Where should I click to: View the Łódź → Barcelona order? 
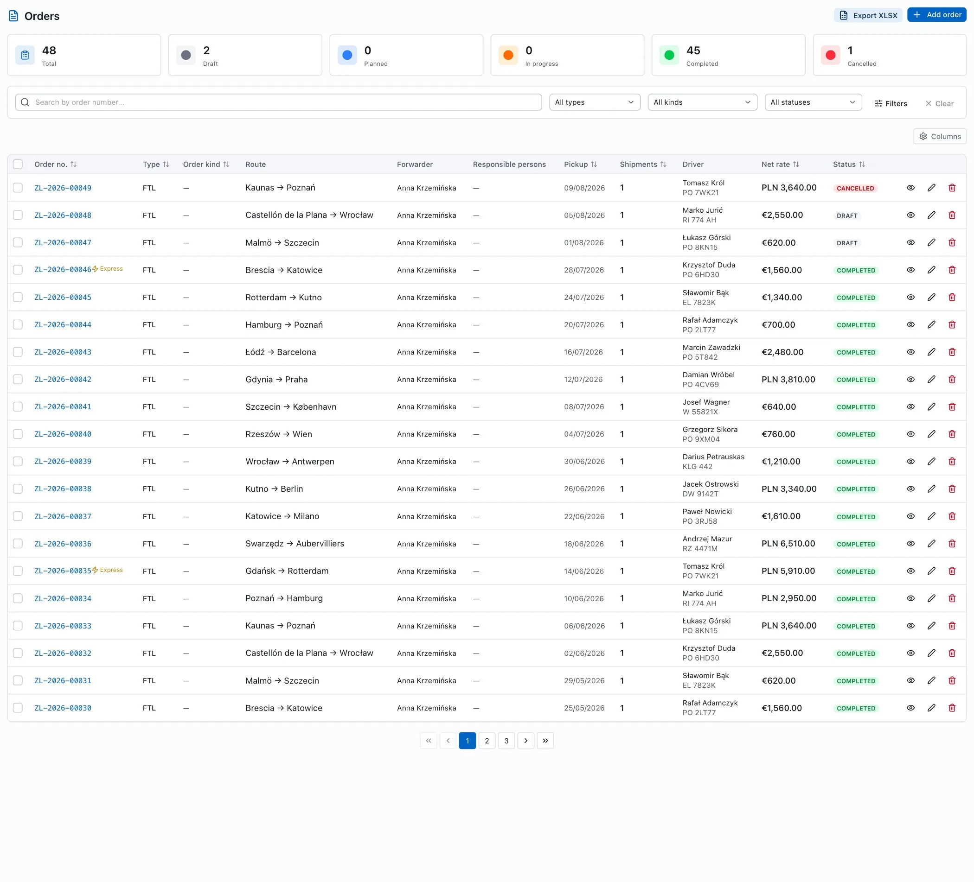[x=910, y=352]
